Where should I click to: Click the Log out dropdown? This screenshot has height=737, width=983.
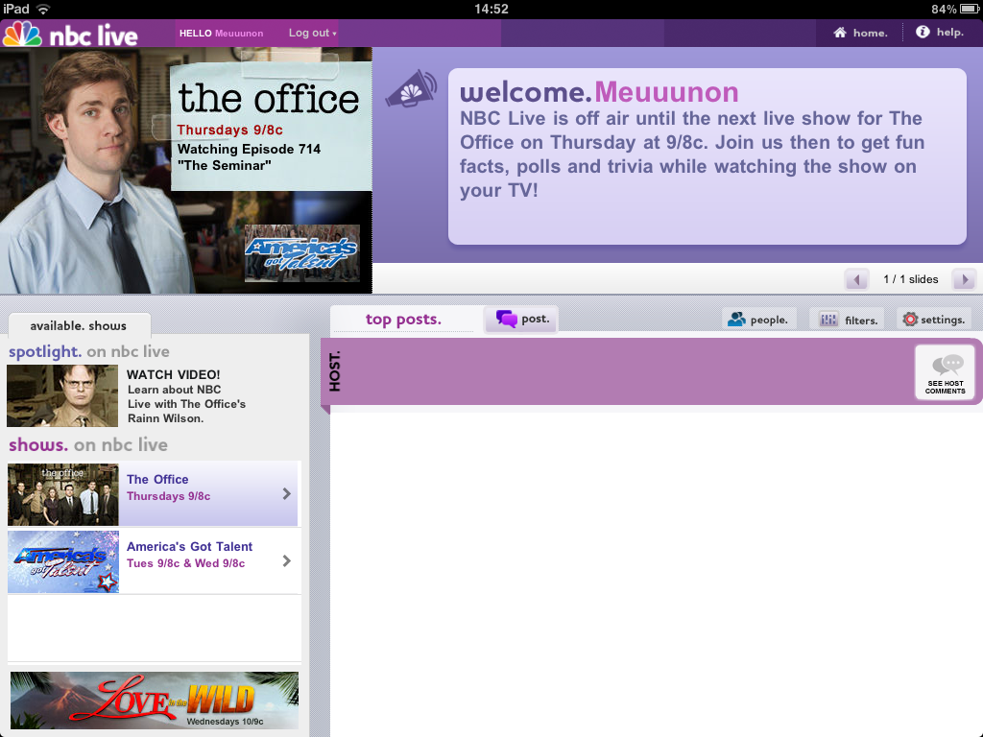(312, 33)
